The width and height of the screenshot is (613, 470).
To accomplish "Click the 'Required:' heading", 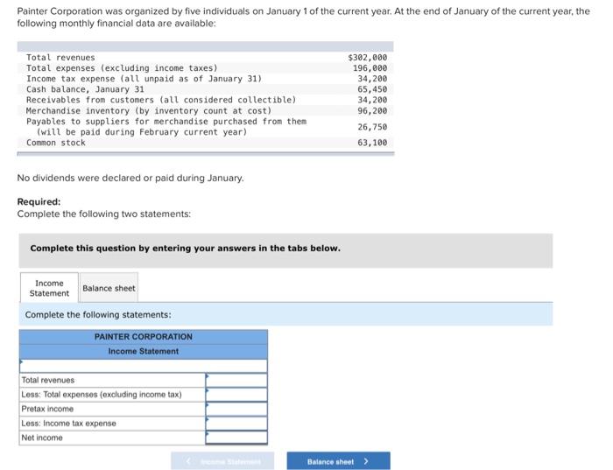I will click(39, 201).
